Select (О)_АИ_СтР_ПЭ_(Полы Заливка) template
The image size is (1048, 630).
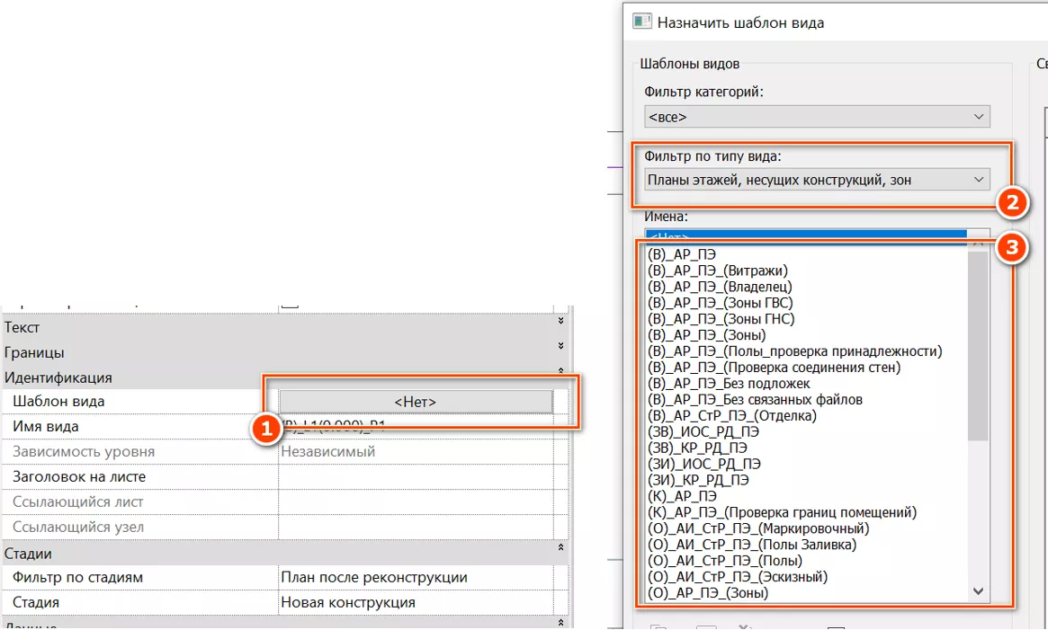coord(751,545)
